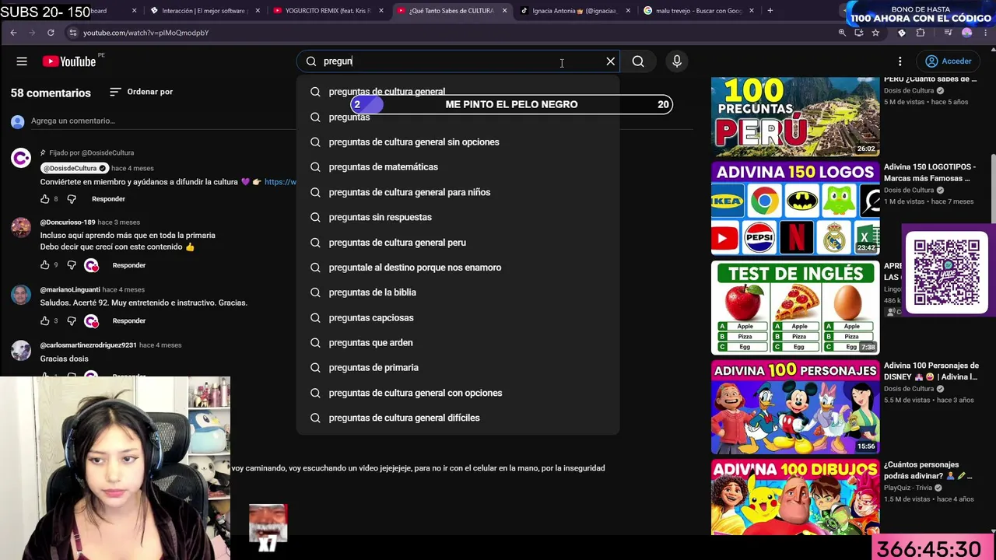996x560 pixels.
Task: Run the search with the magnifier button
Action: (x=638, y=61)
